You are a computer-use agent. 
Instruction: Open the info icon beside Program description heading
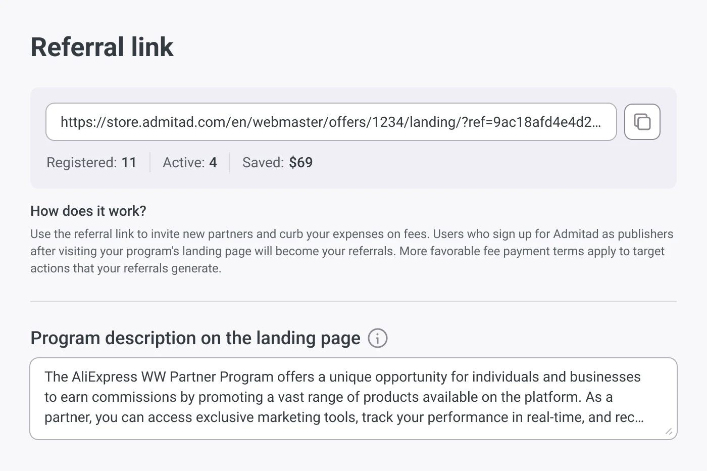pyautogui.click(x=378, y=338)
